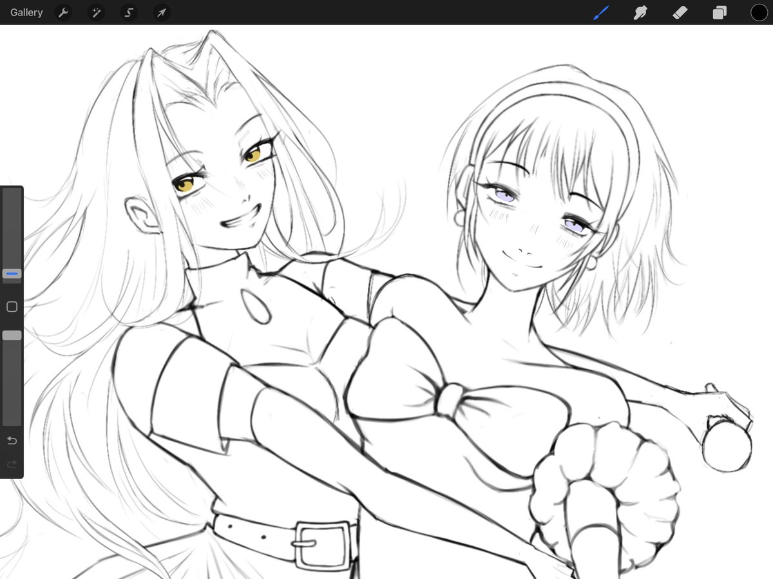Select the Eraser tool
This screenshot has height=579, width=773.
click(x=680, y=12)
